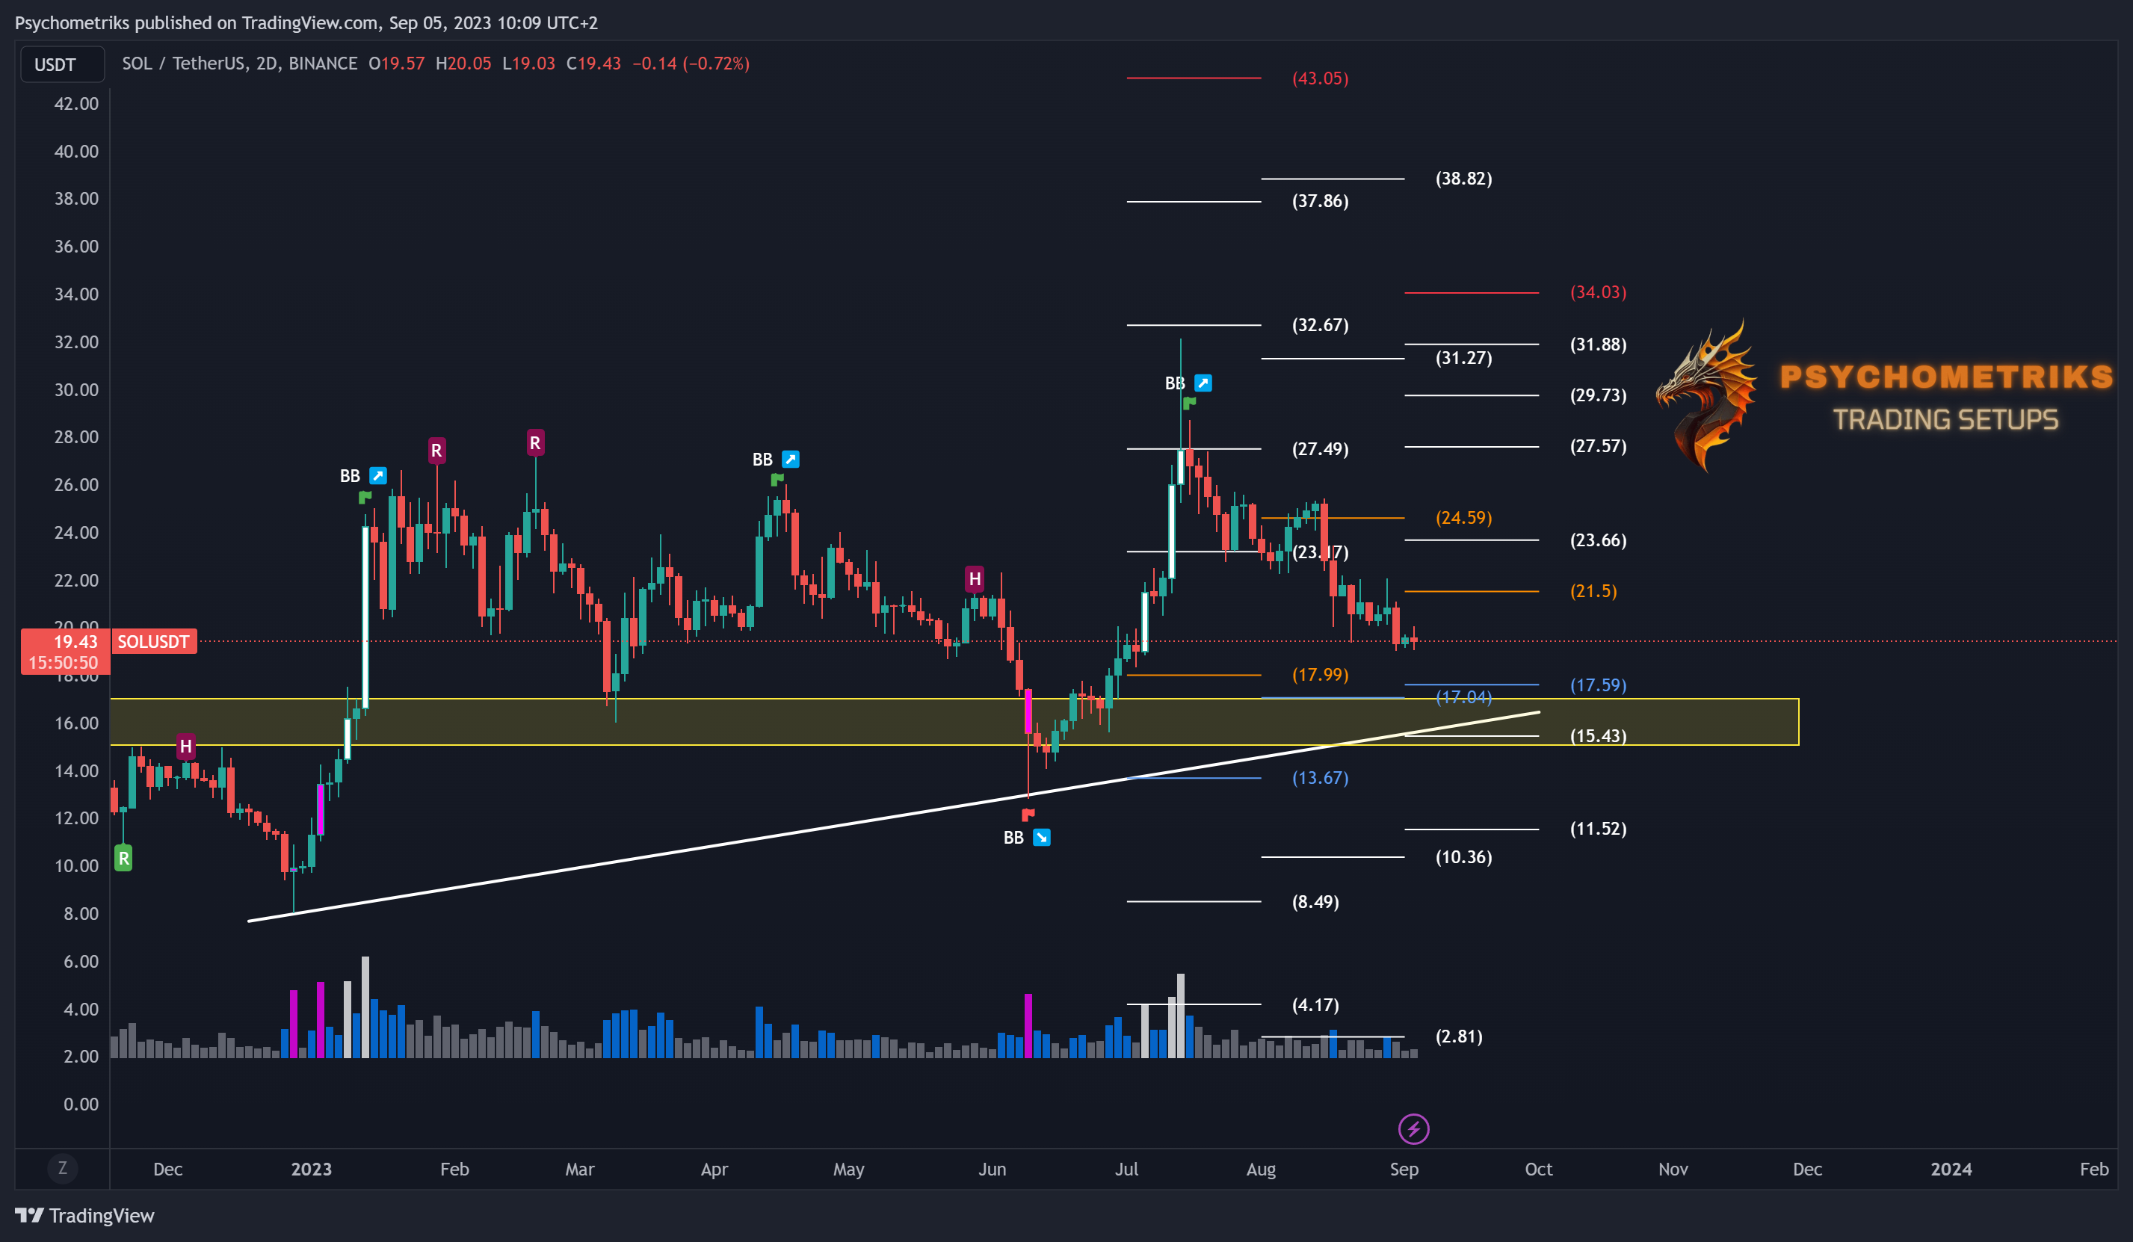Click the blue BB arrow icon in January
Image resolution: width=2133 pixels, height=1242 pixels.
pyautogui.click(x=378, y=475)
